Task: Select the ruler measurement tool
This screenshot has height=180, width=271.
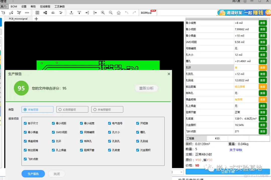Action: [27, 13]
